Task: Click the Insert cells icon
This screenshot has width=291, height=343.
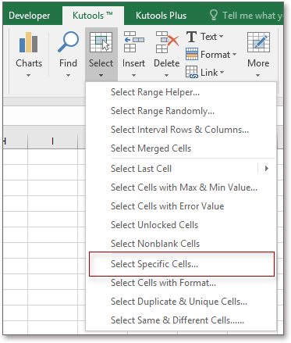Action: (134, 42)
